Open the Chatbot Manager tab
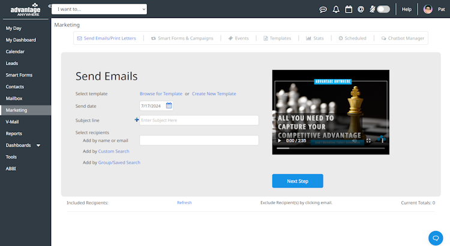This screenshot has height=246, width=450. coord(403,38)
